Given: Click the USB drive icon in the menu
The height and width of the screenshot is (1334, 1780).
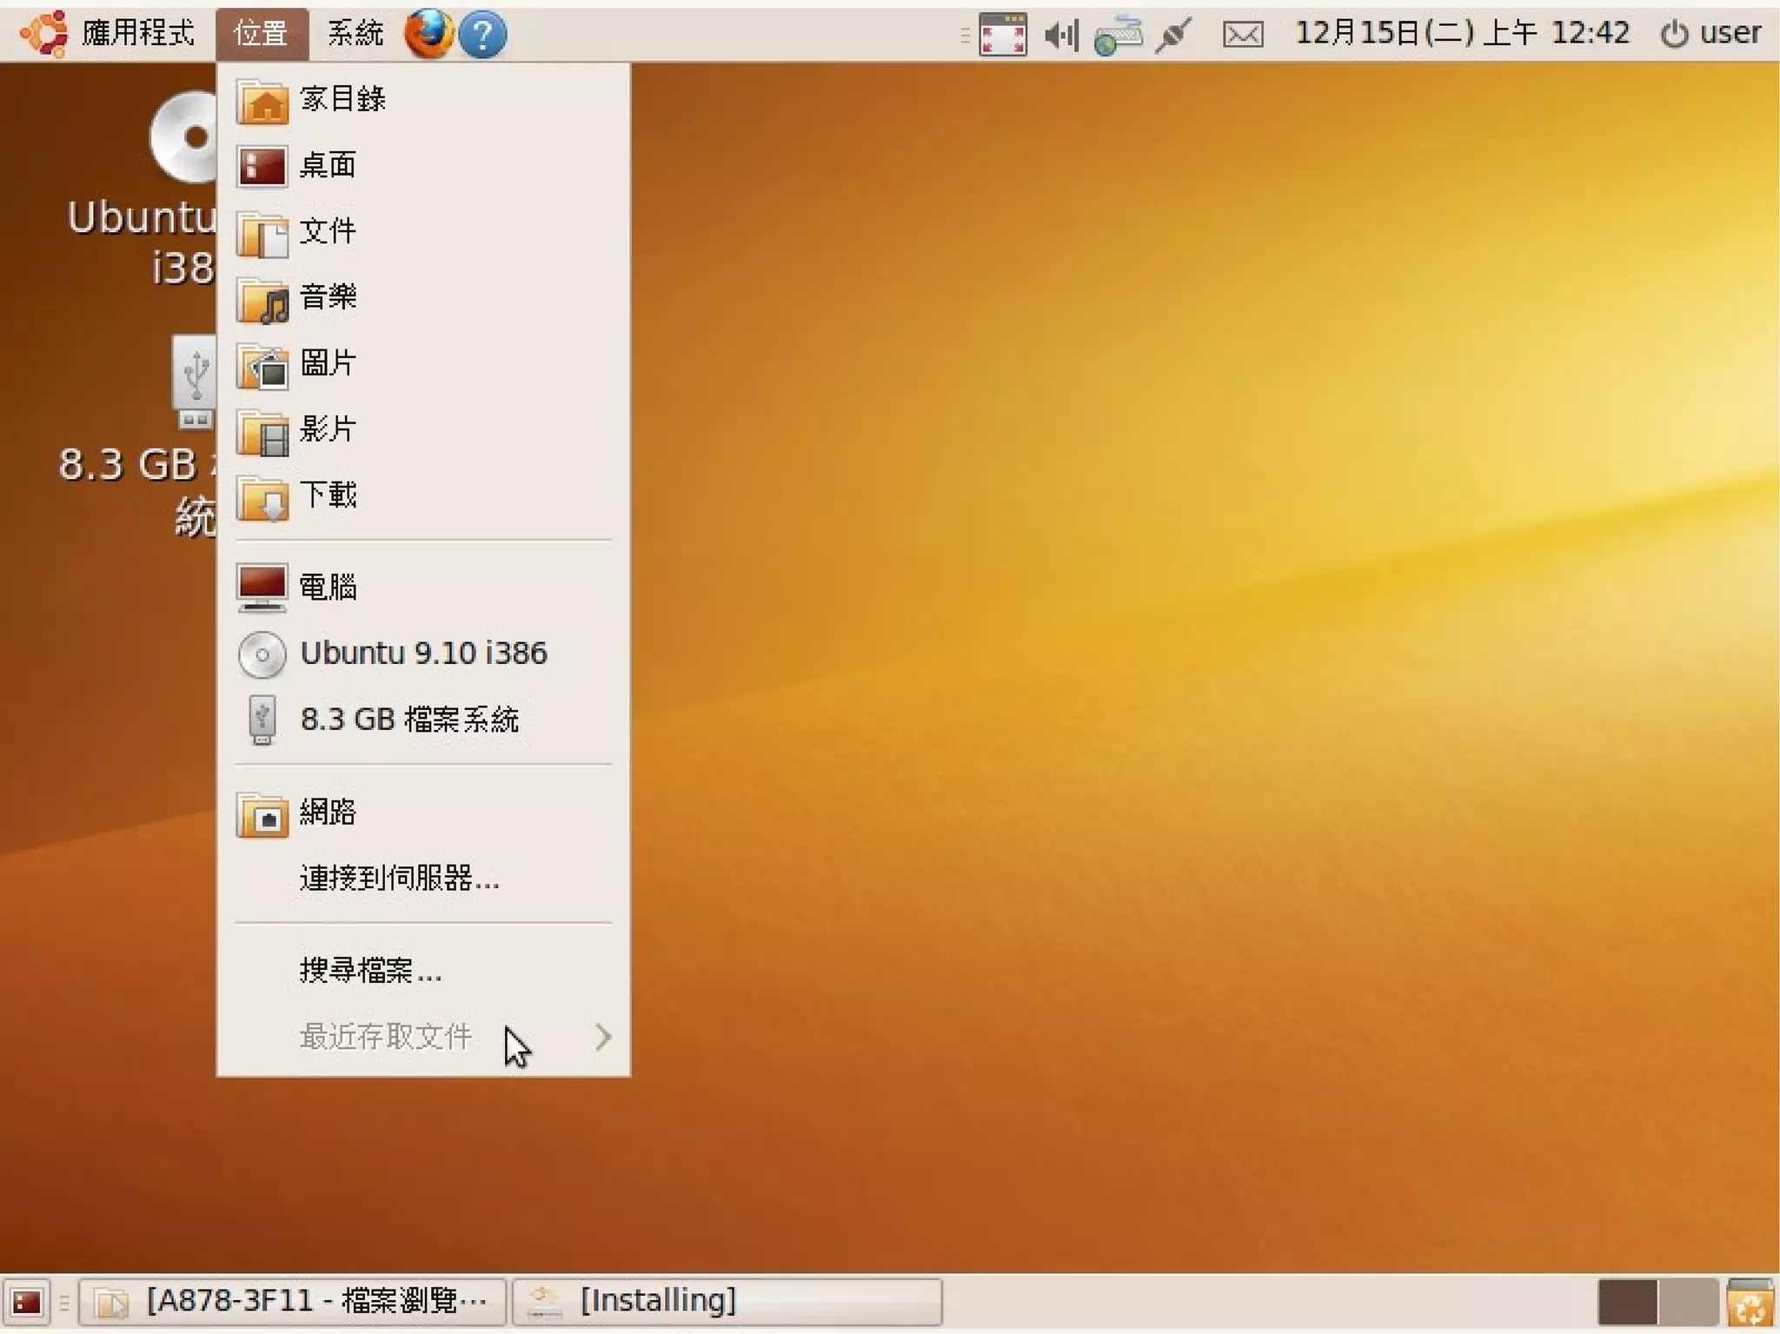Looking at the screenshot, I should (x=262, y=720).
